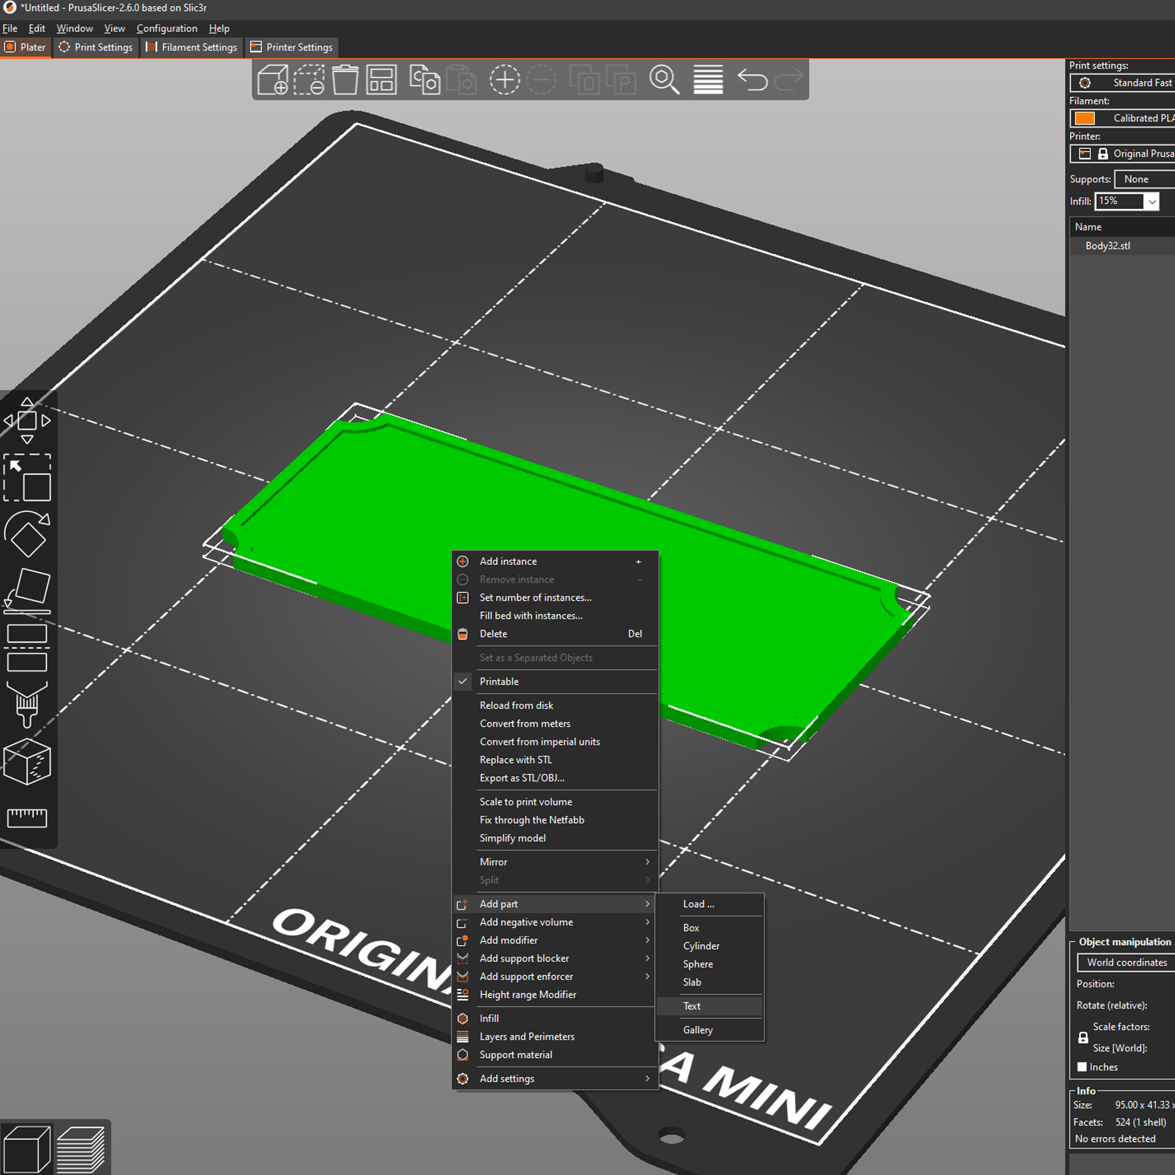Open the Search magnifier tool
Screen dimensions: 1175x1175
(x=664, y=80)
